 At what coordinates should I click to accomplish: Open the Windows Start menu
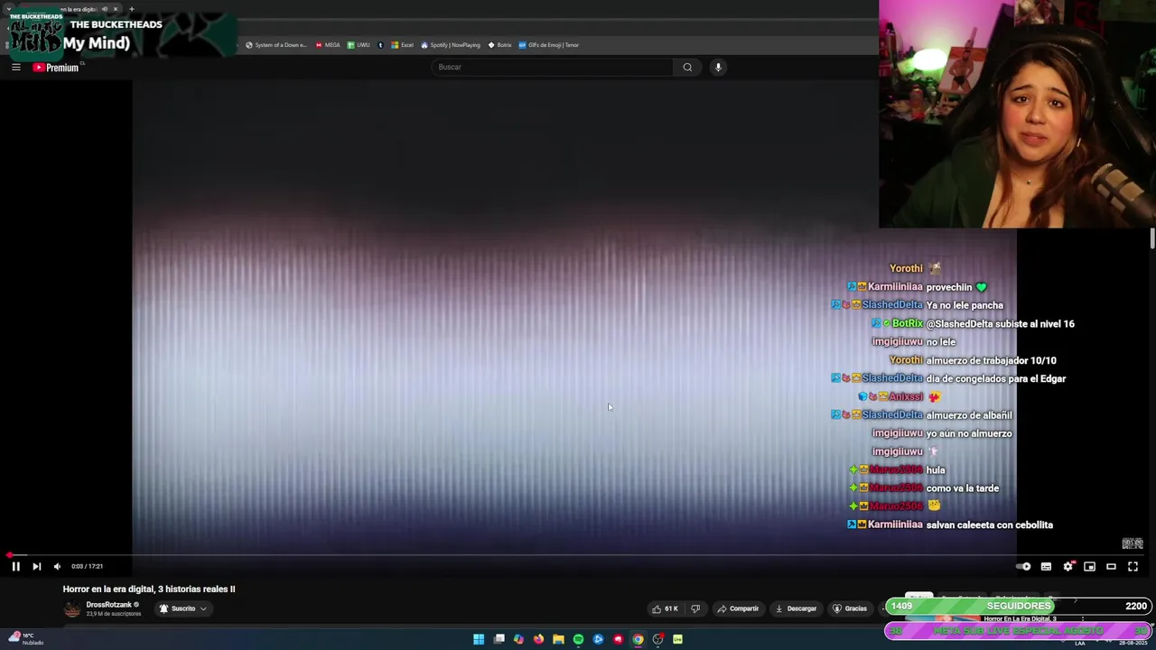[479, 639]
